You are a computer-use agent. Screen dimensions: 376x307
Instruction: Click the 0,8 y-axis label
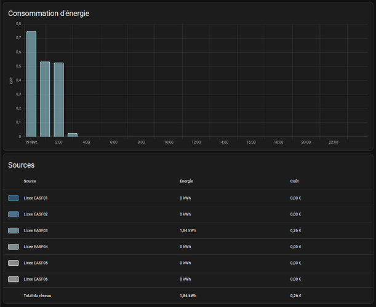click(x=18, y=24)
